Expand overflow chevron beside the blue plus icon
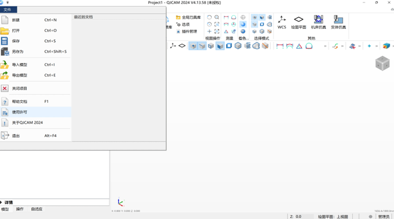394x219 pixels. [376, 46]
